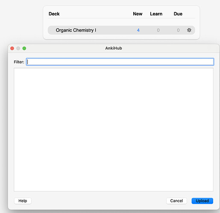Click the Upload button

(202, 201)
